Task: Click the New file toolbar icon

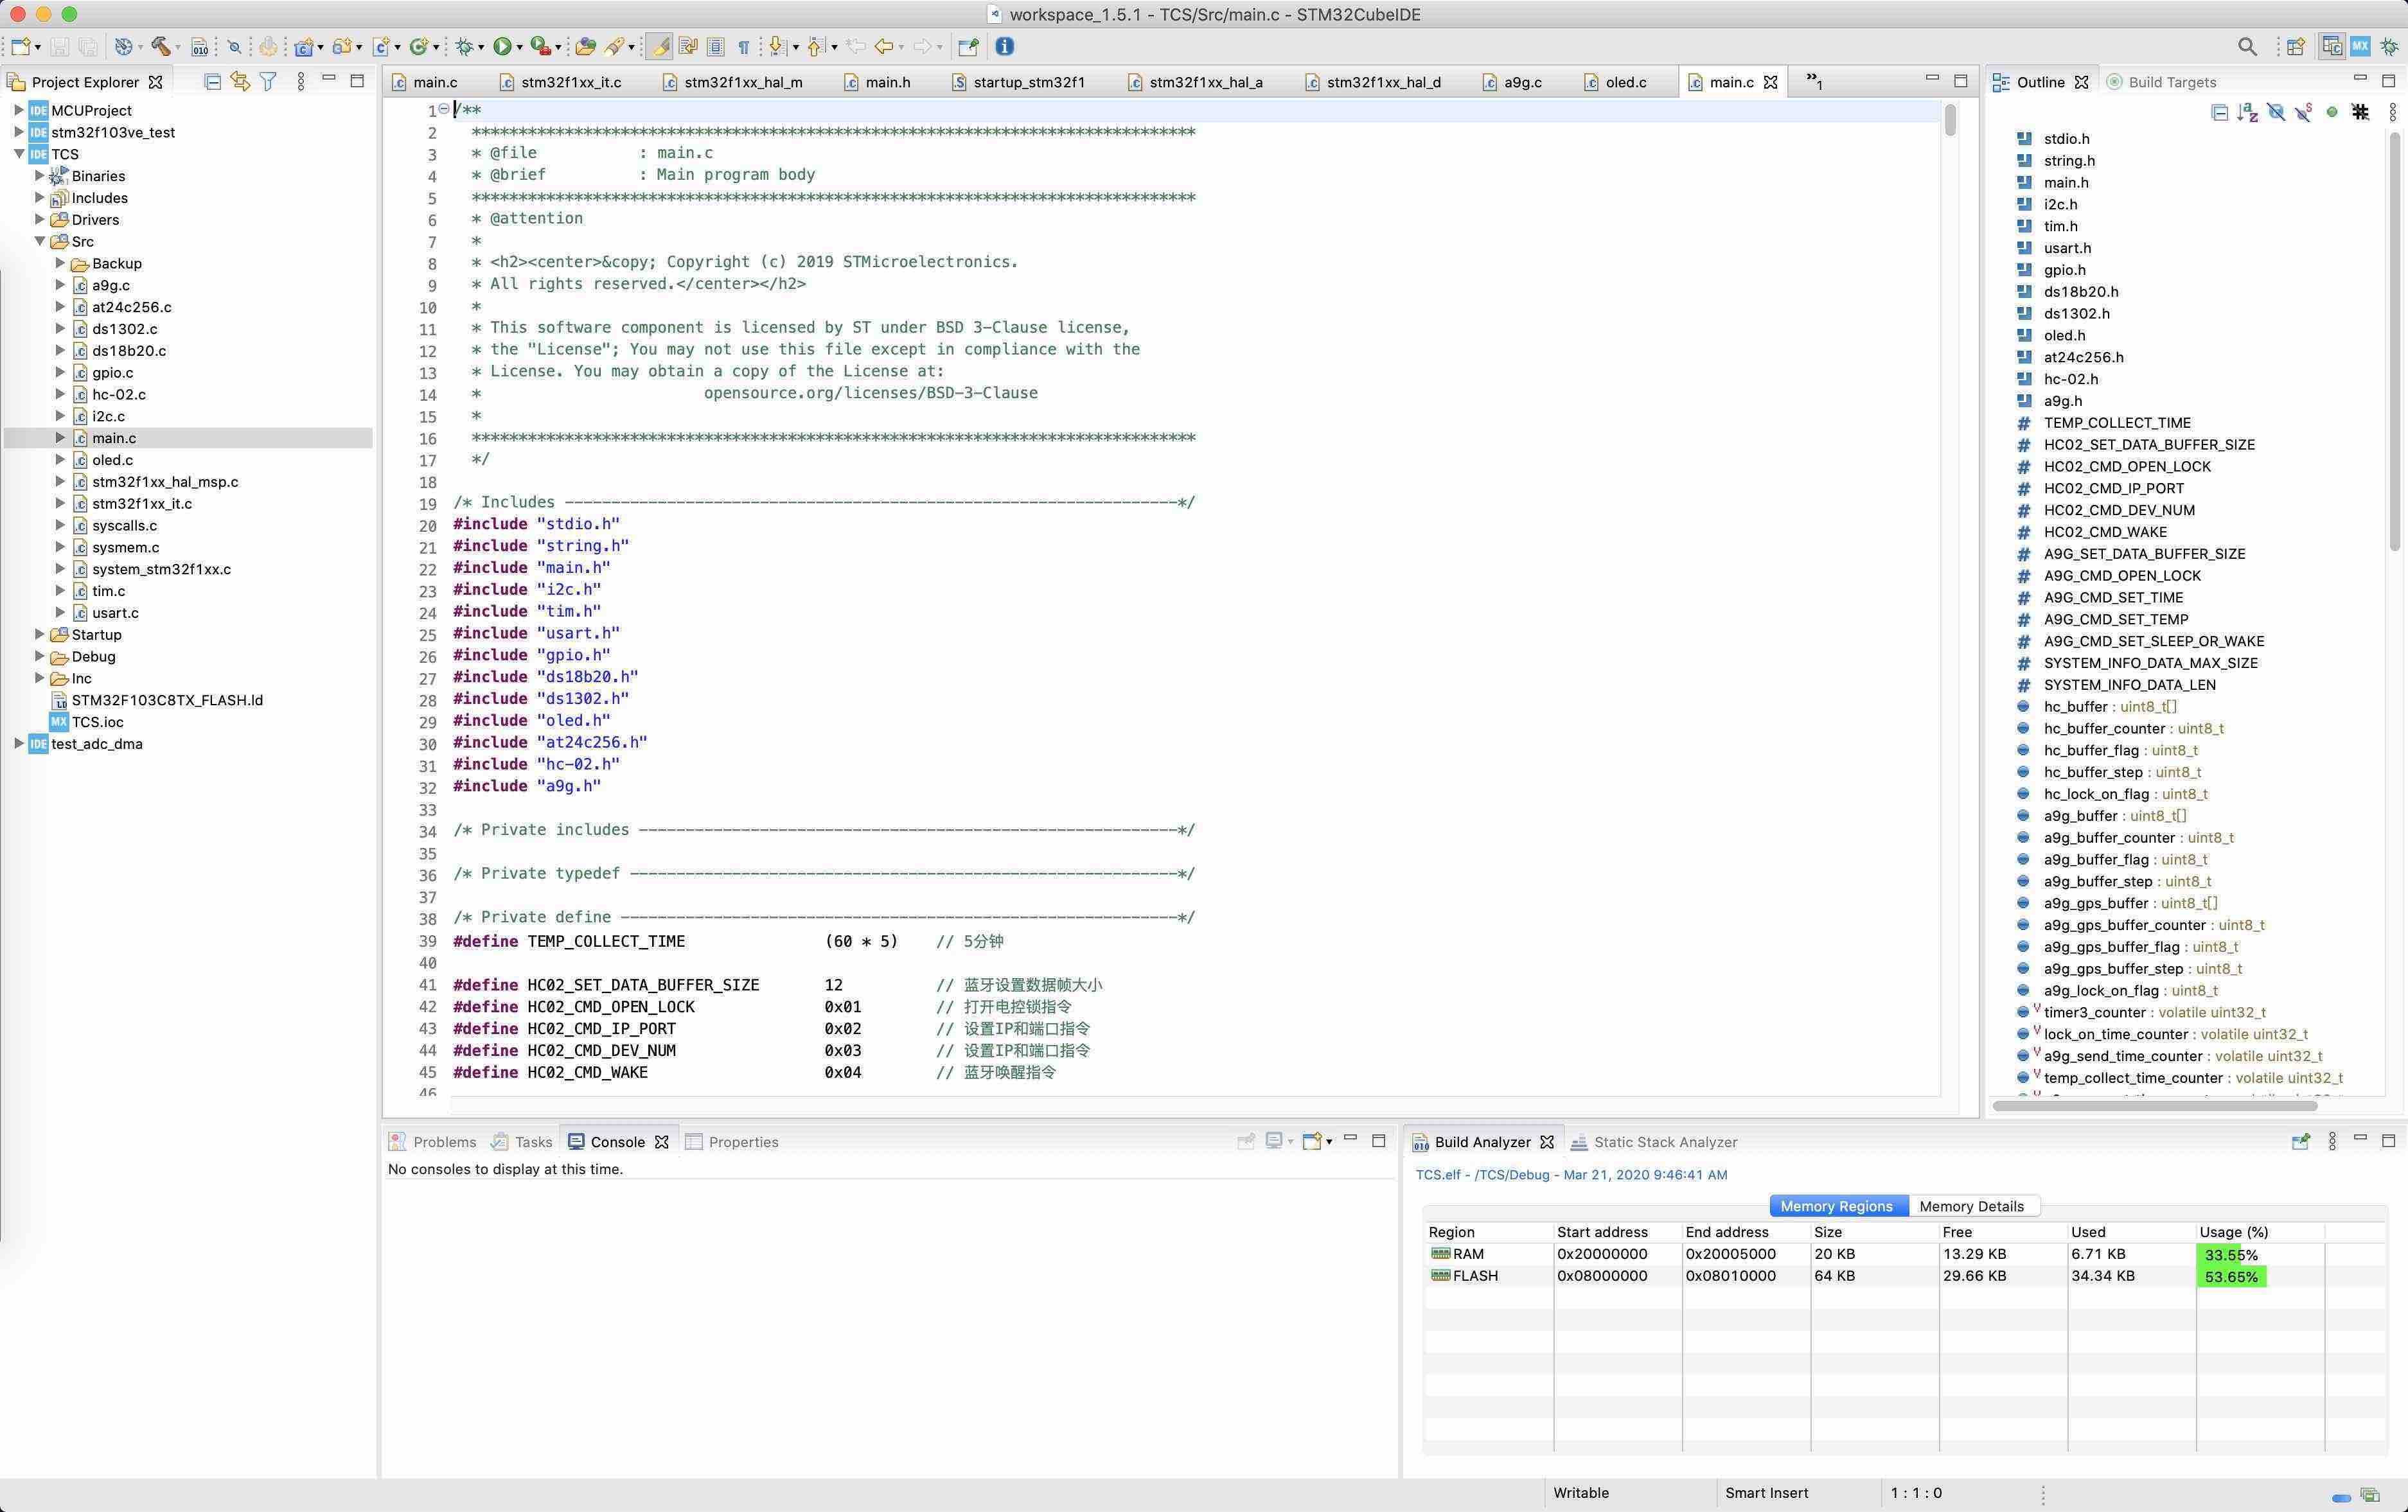Action: (x=20, y=47)
